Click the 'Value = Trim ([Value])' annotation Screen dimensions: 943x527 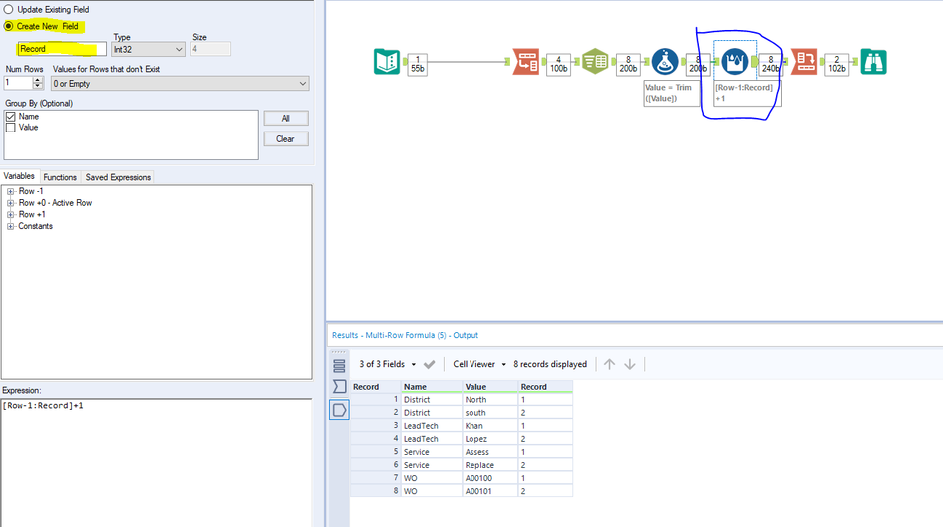pos(671,93)
